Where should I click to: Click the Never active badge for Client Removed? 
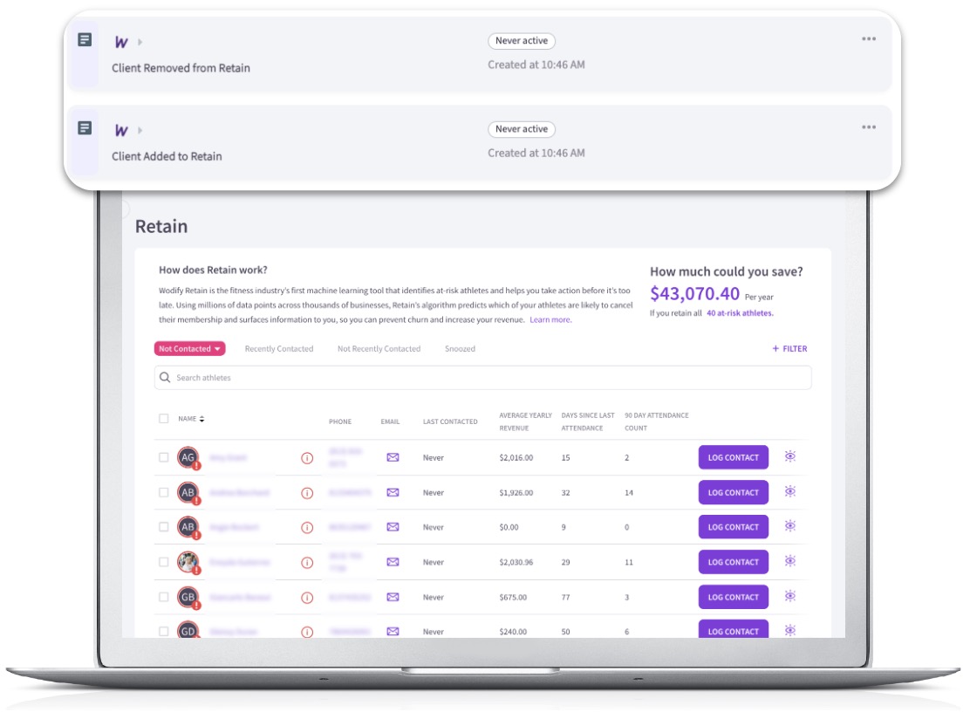tap(522, 41)
